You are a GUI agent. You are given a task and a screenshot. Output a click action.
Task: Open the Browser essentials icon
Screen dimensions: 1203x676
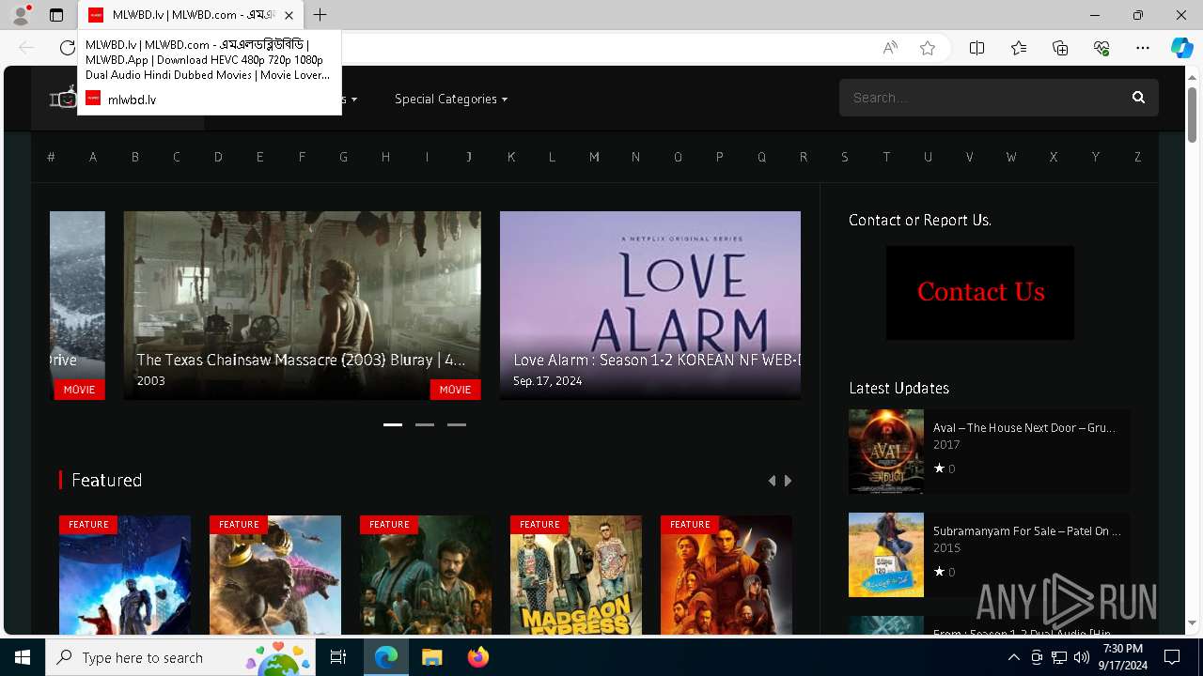coord(1101,48)
